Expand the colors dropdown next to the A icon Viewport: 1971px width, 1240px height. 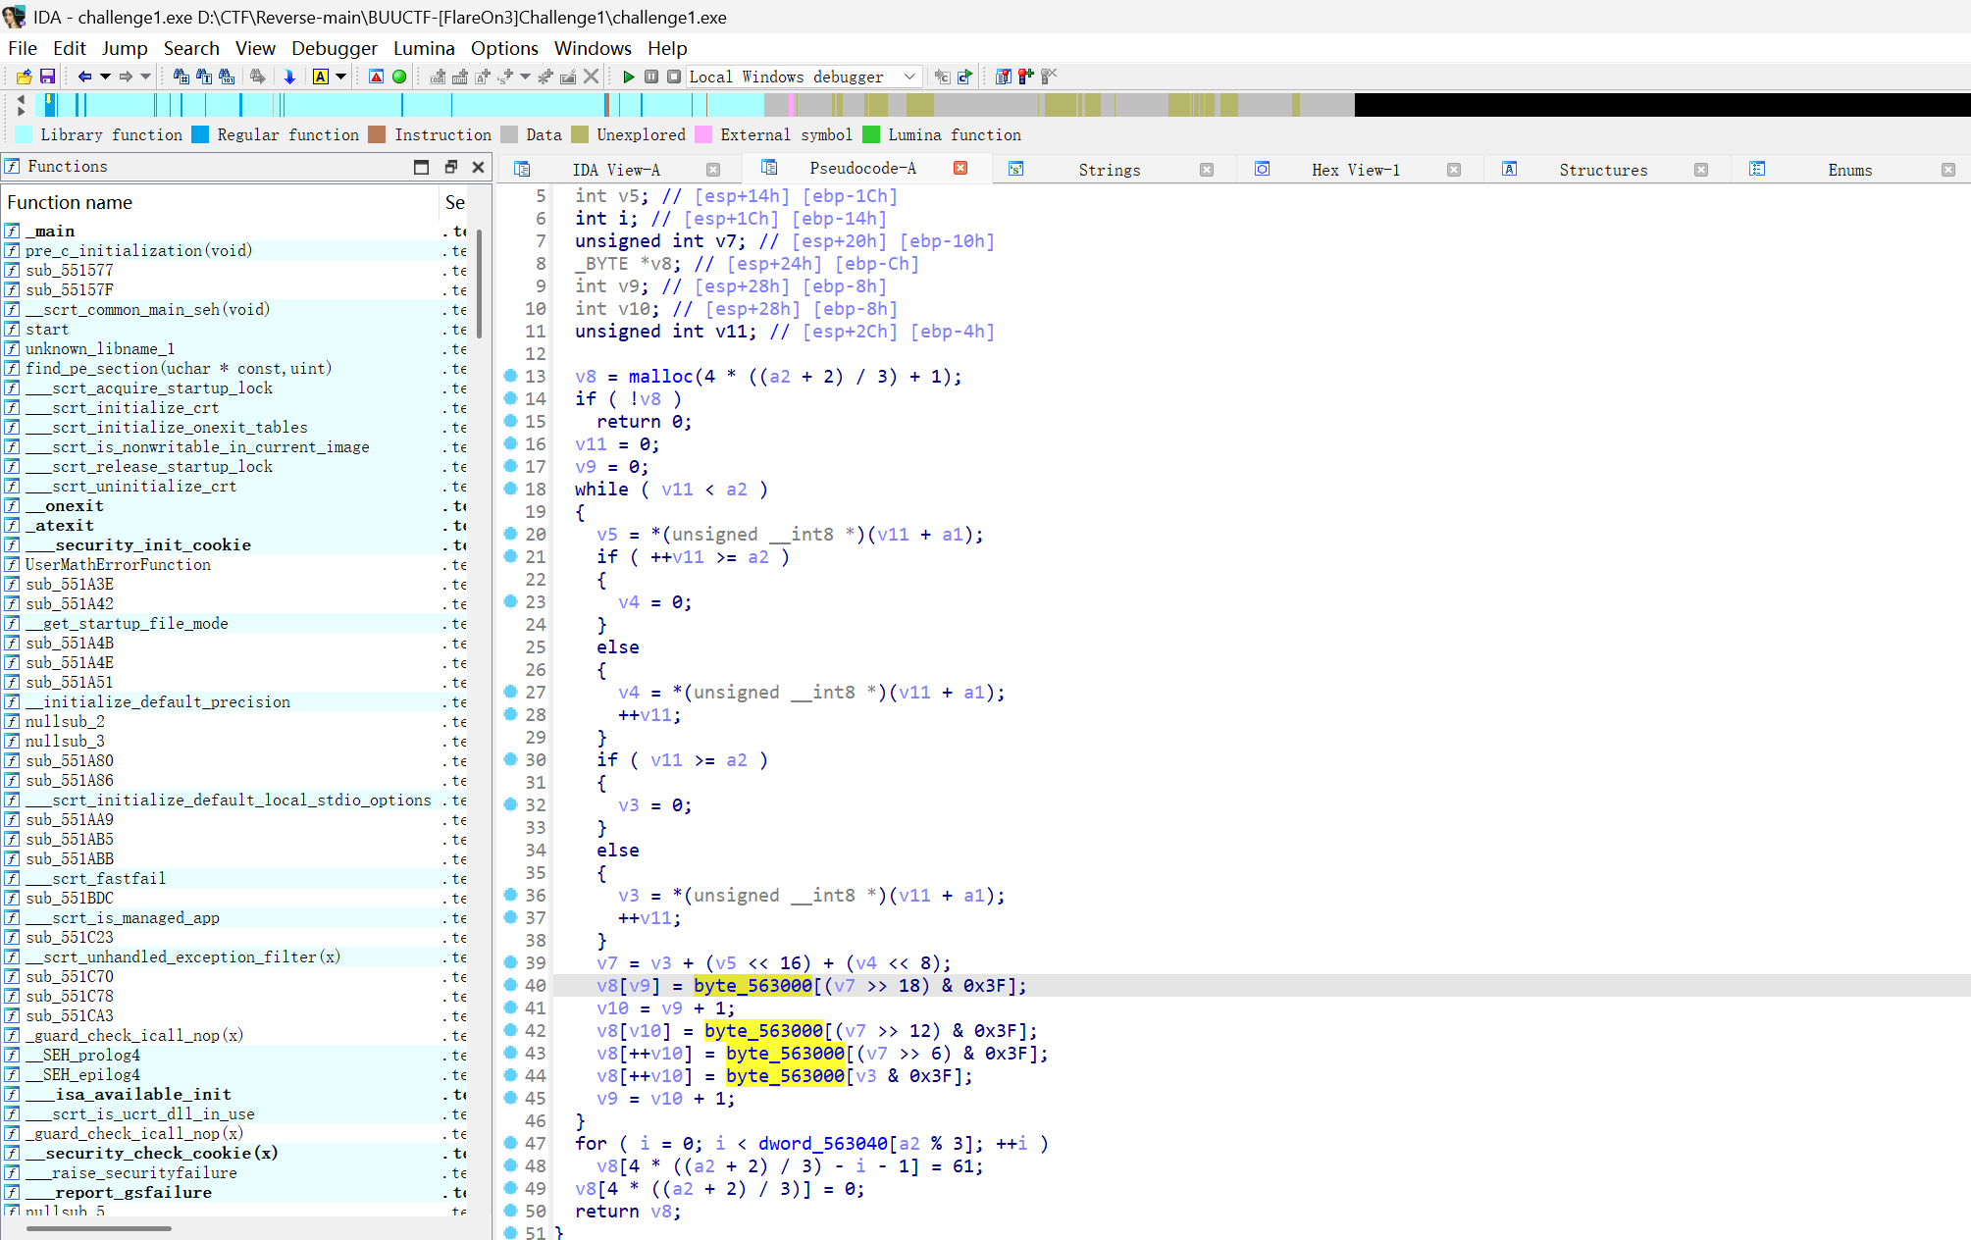[340, 77]
